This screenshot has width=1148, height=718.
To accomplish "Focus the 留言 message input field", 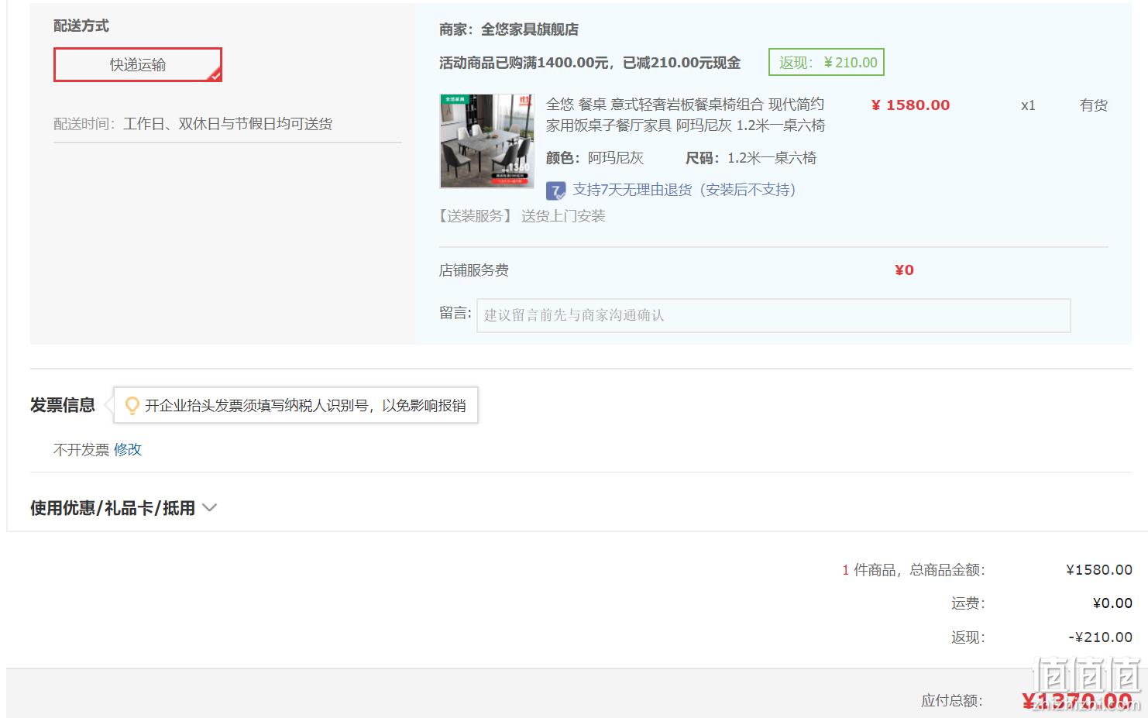I will [x=773, y=315].
